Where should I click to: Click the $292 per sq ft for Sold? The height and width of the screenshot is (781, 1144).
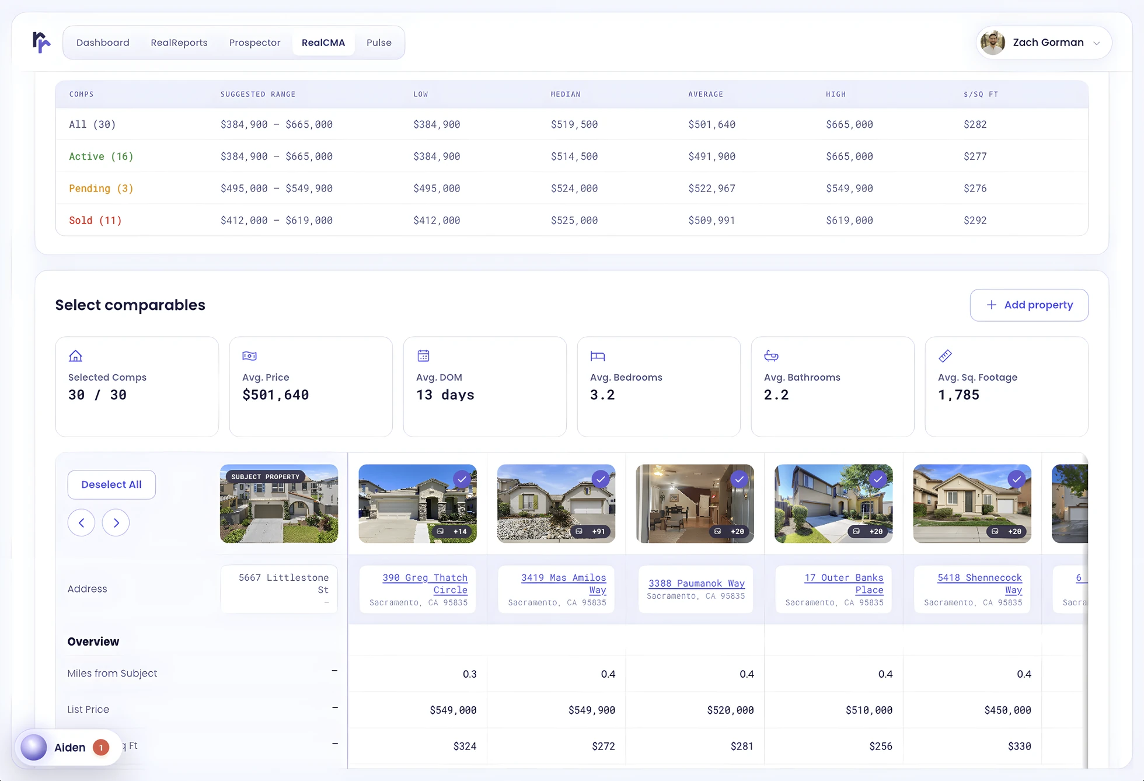coord(975,221)
